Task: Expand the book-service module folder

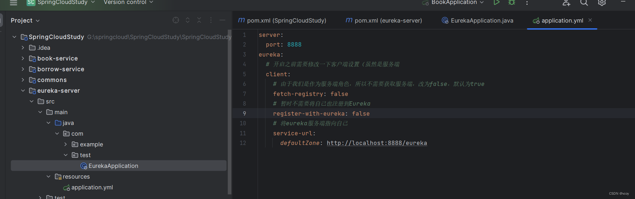Action: [23, 58]
